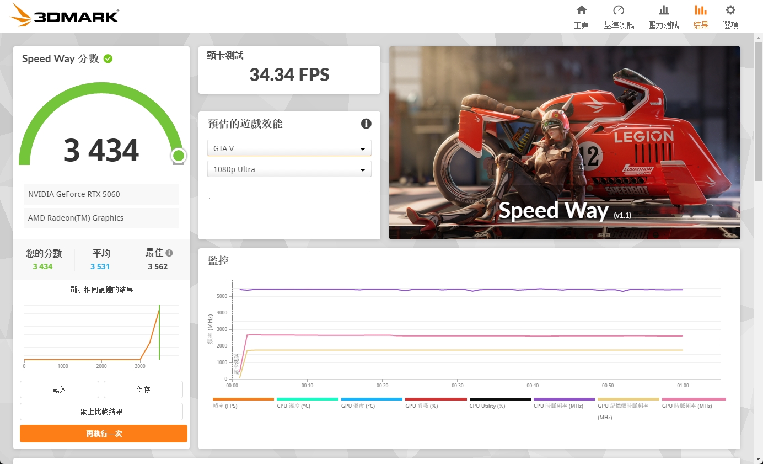Click 載入 load button
This screenshot has height=464, width=763.
point(60,390)
